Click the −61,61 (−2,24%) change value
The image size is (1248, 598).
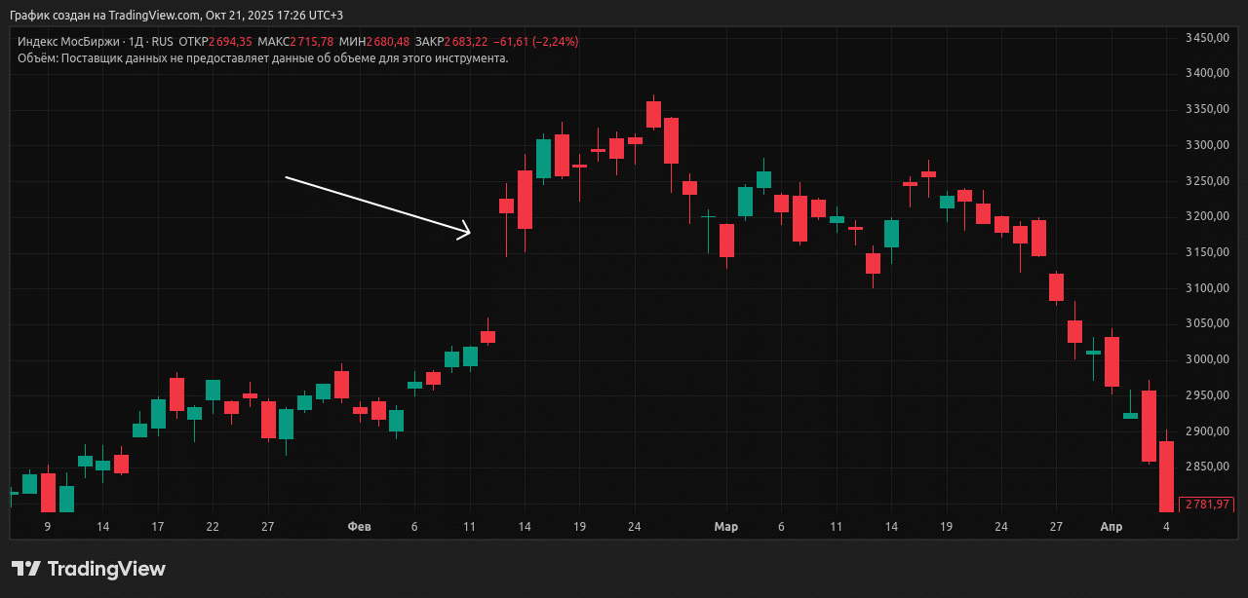(536, 42)
